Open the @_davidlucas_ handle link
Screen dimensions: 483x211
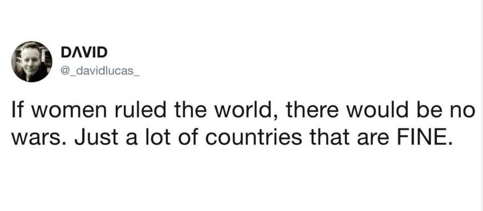(x=100, y=71)
